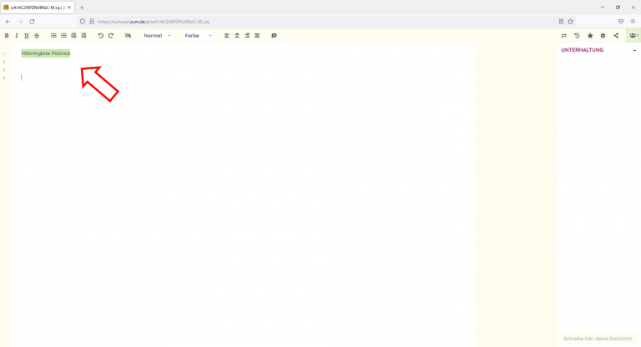Toggle strikethrough formatting
This screenshot has width=641, height=347.
tap(37, 36)
